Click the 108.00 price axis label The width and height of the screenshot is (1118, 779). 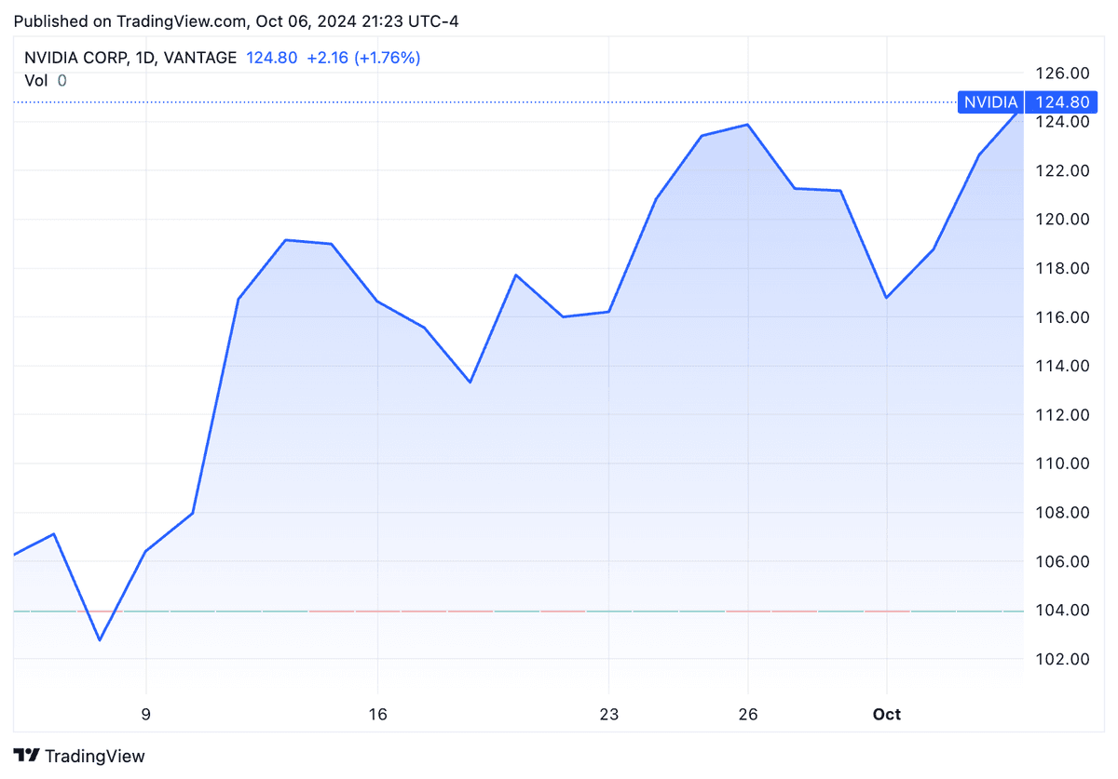1063,513
